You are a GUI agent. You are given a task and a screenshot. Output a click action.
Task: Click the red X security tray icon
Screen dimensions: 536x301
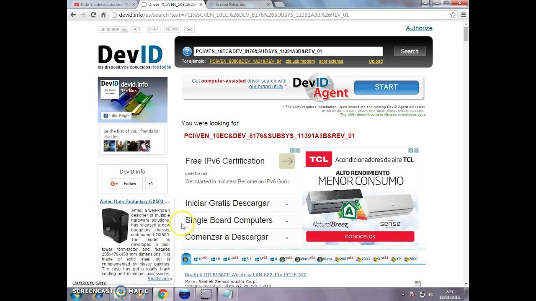coord(413,295)
